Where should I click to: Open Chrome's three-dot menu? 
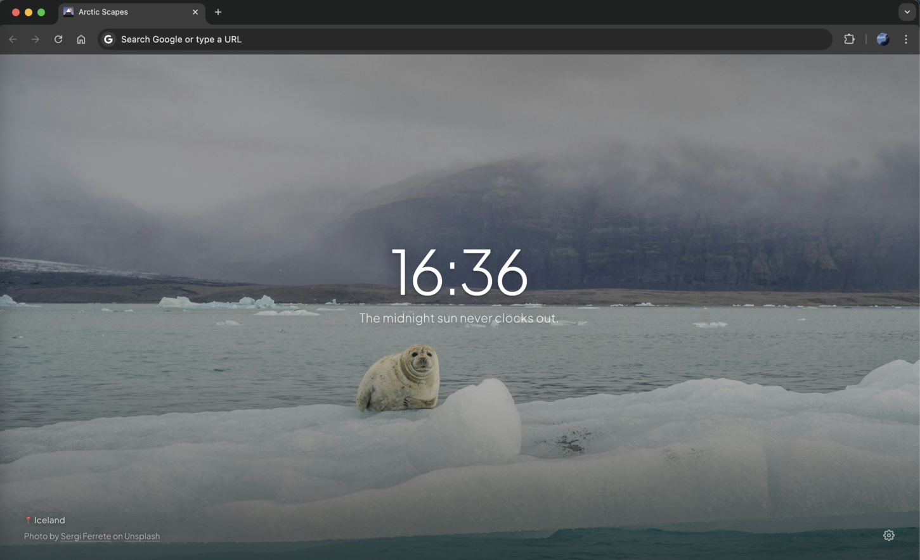906,39
